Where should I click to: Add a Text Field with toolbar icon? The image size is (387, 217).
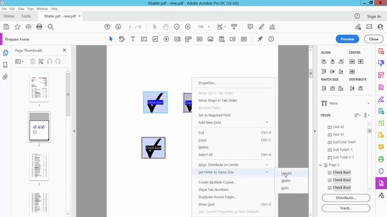pyautogui.click(x=144, y=39)
